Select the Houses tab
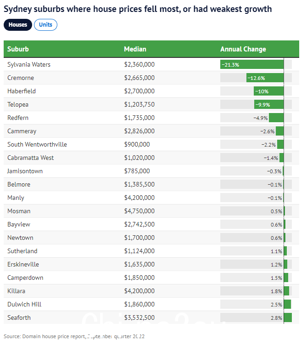This screenshot has width=307, height=340. coord(18,25)
